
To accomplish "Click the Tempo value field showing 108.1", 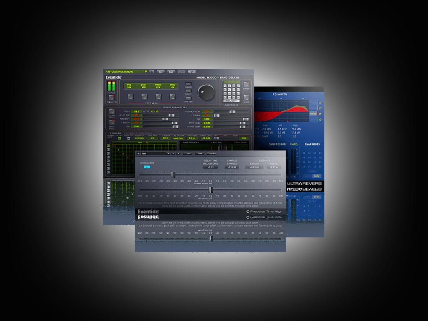I will 136,112.
